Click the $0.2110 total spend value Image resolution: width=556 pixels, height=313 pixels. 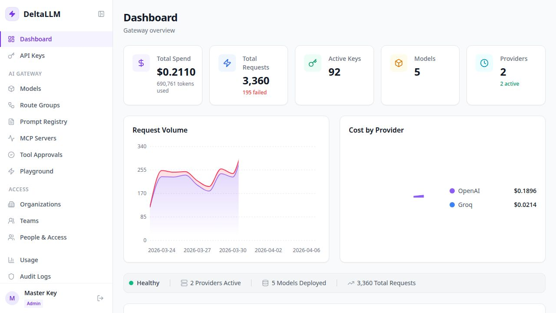(176, 72)
